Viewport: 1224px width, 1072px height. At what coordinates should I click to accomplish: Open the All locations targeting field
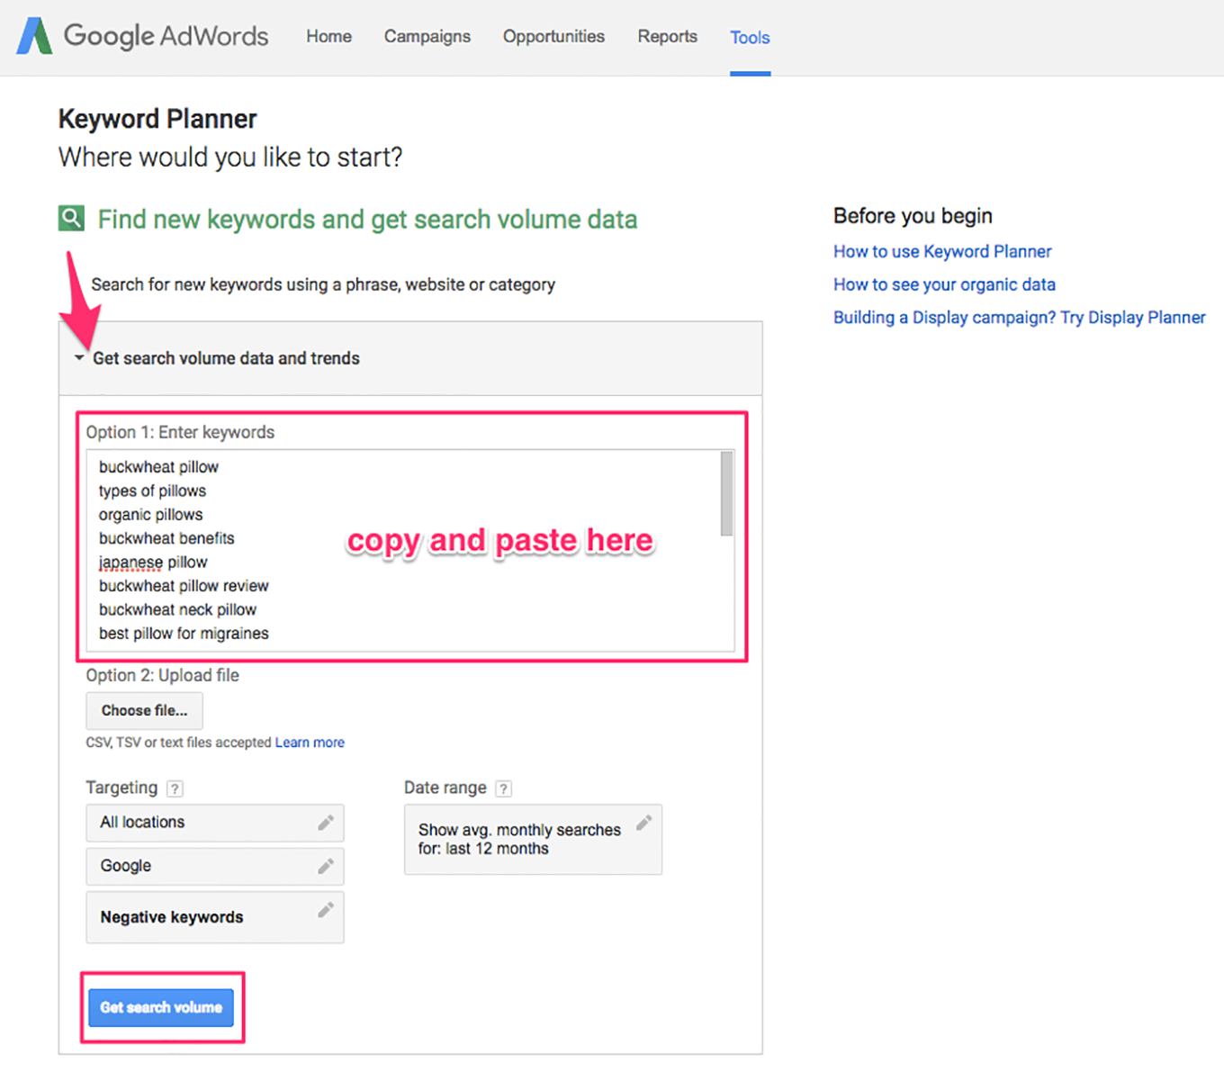point(215,823)
